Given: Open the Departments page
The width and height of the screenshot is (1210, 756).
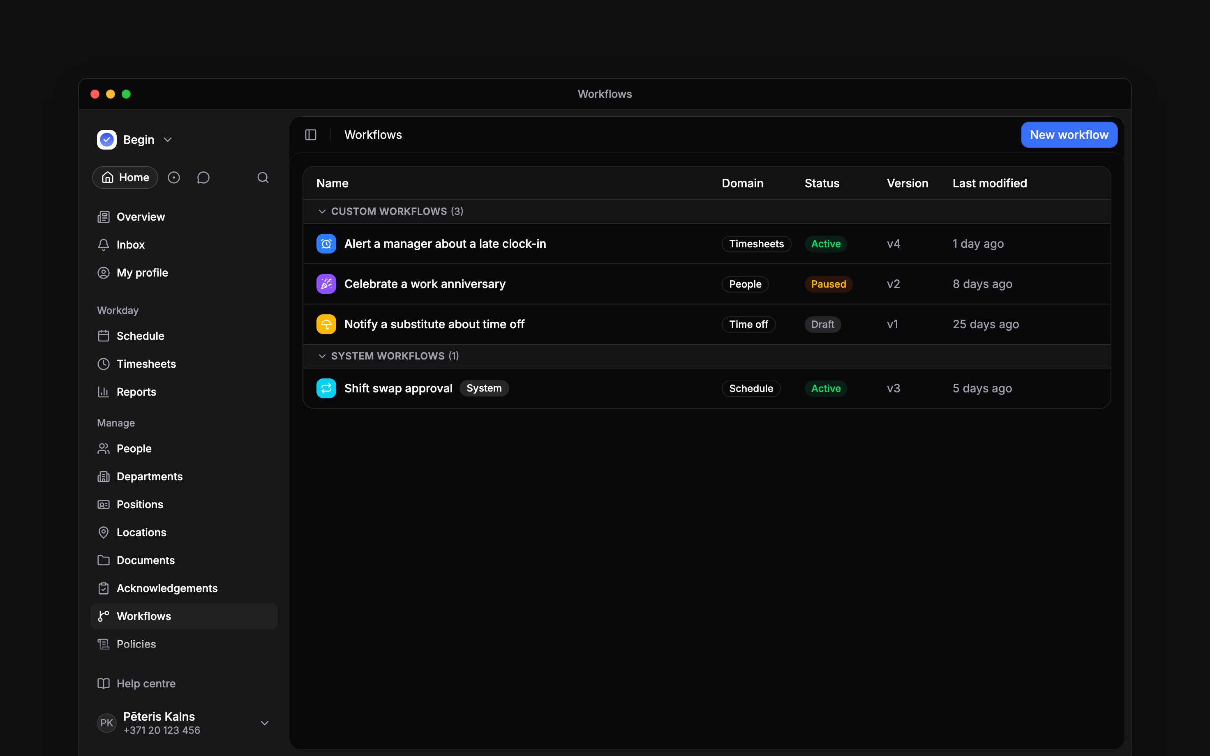Looking at the screenshot, I should tap(184, 477).
